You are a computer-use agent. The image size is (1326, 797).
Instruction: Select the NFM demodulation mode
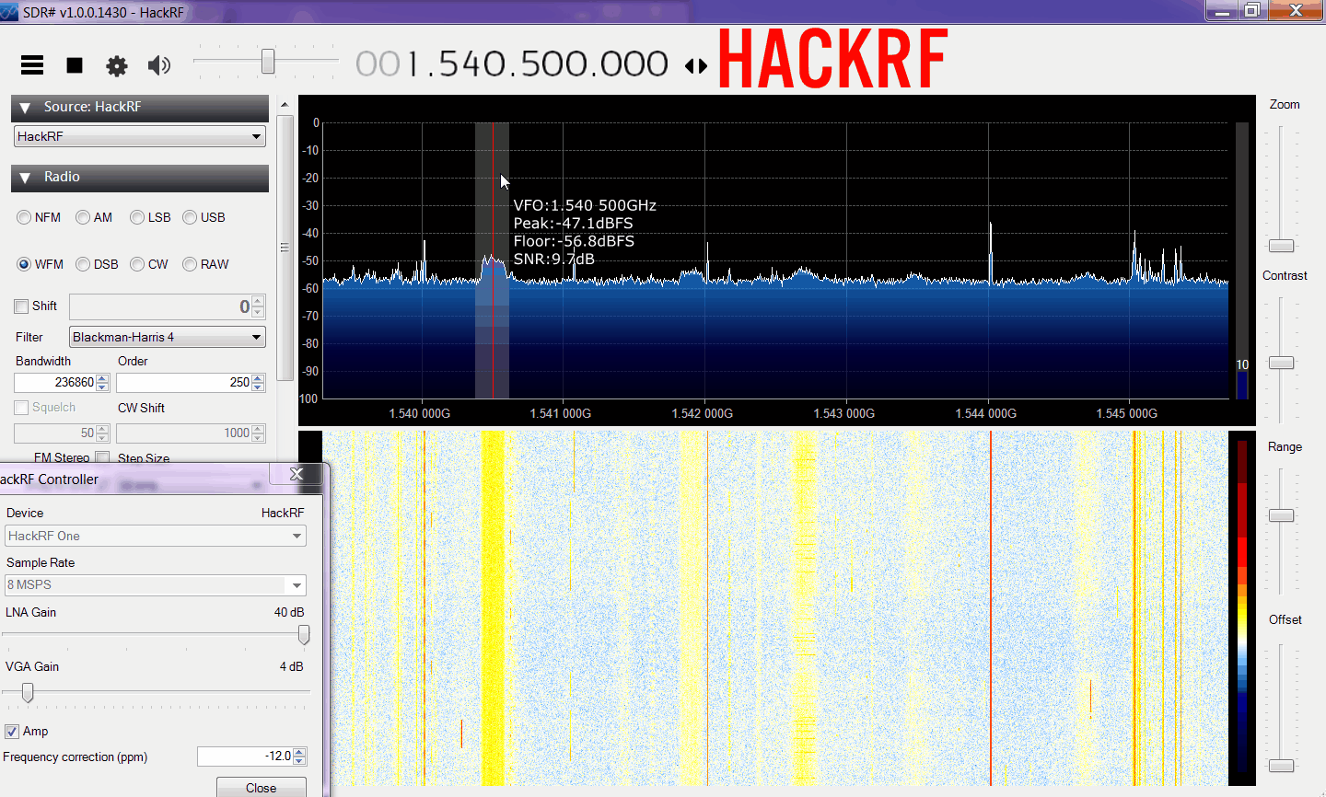coord(24,217)
